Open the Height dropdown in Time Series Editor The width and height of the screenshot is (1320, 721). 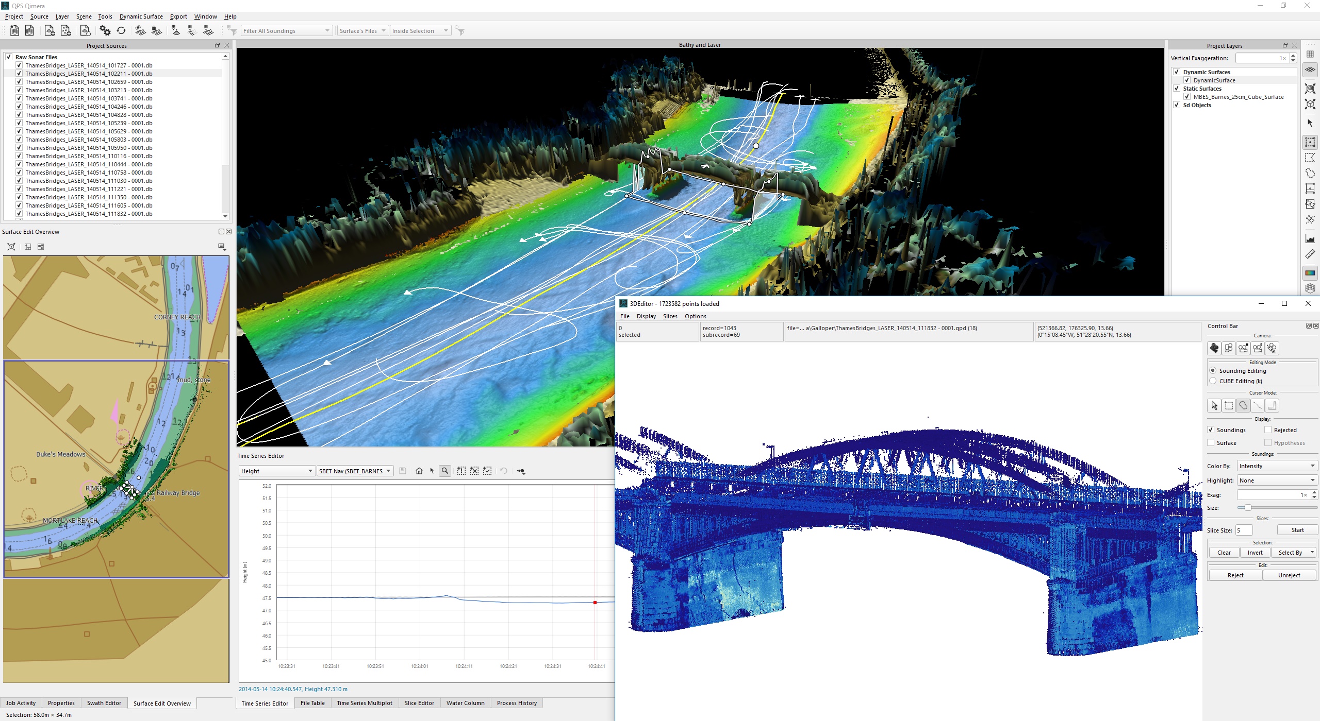[x=277, y=471]
